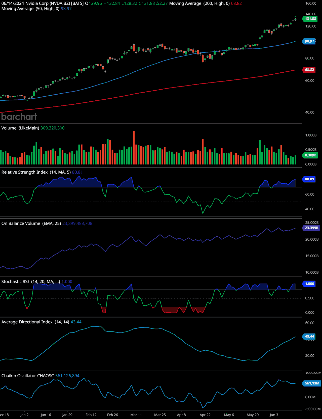The height and width of the screenshot is (419, 322).
Task: Click the Jan 29 date label
Action: [67, 415]
